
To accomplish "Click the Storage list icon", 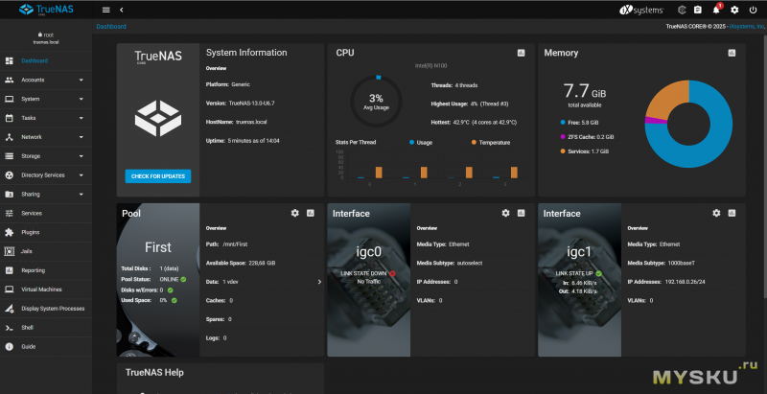I will coord(9,156).
